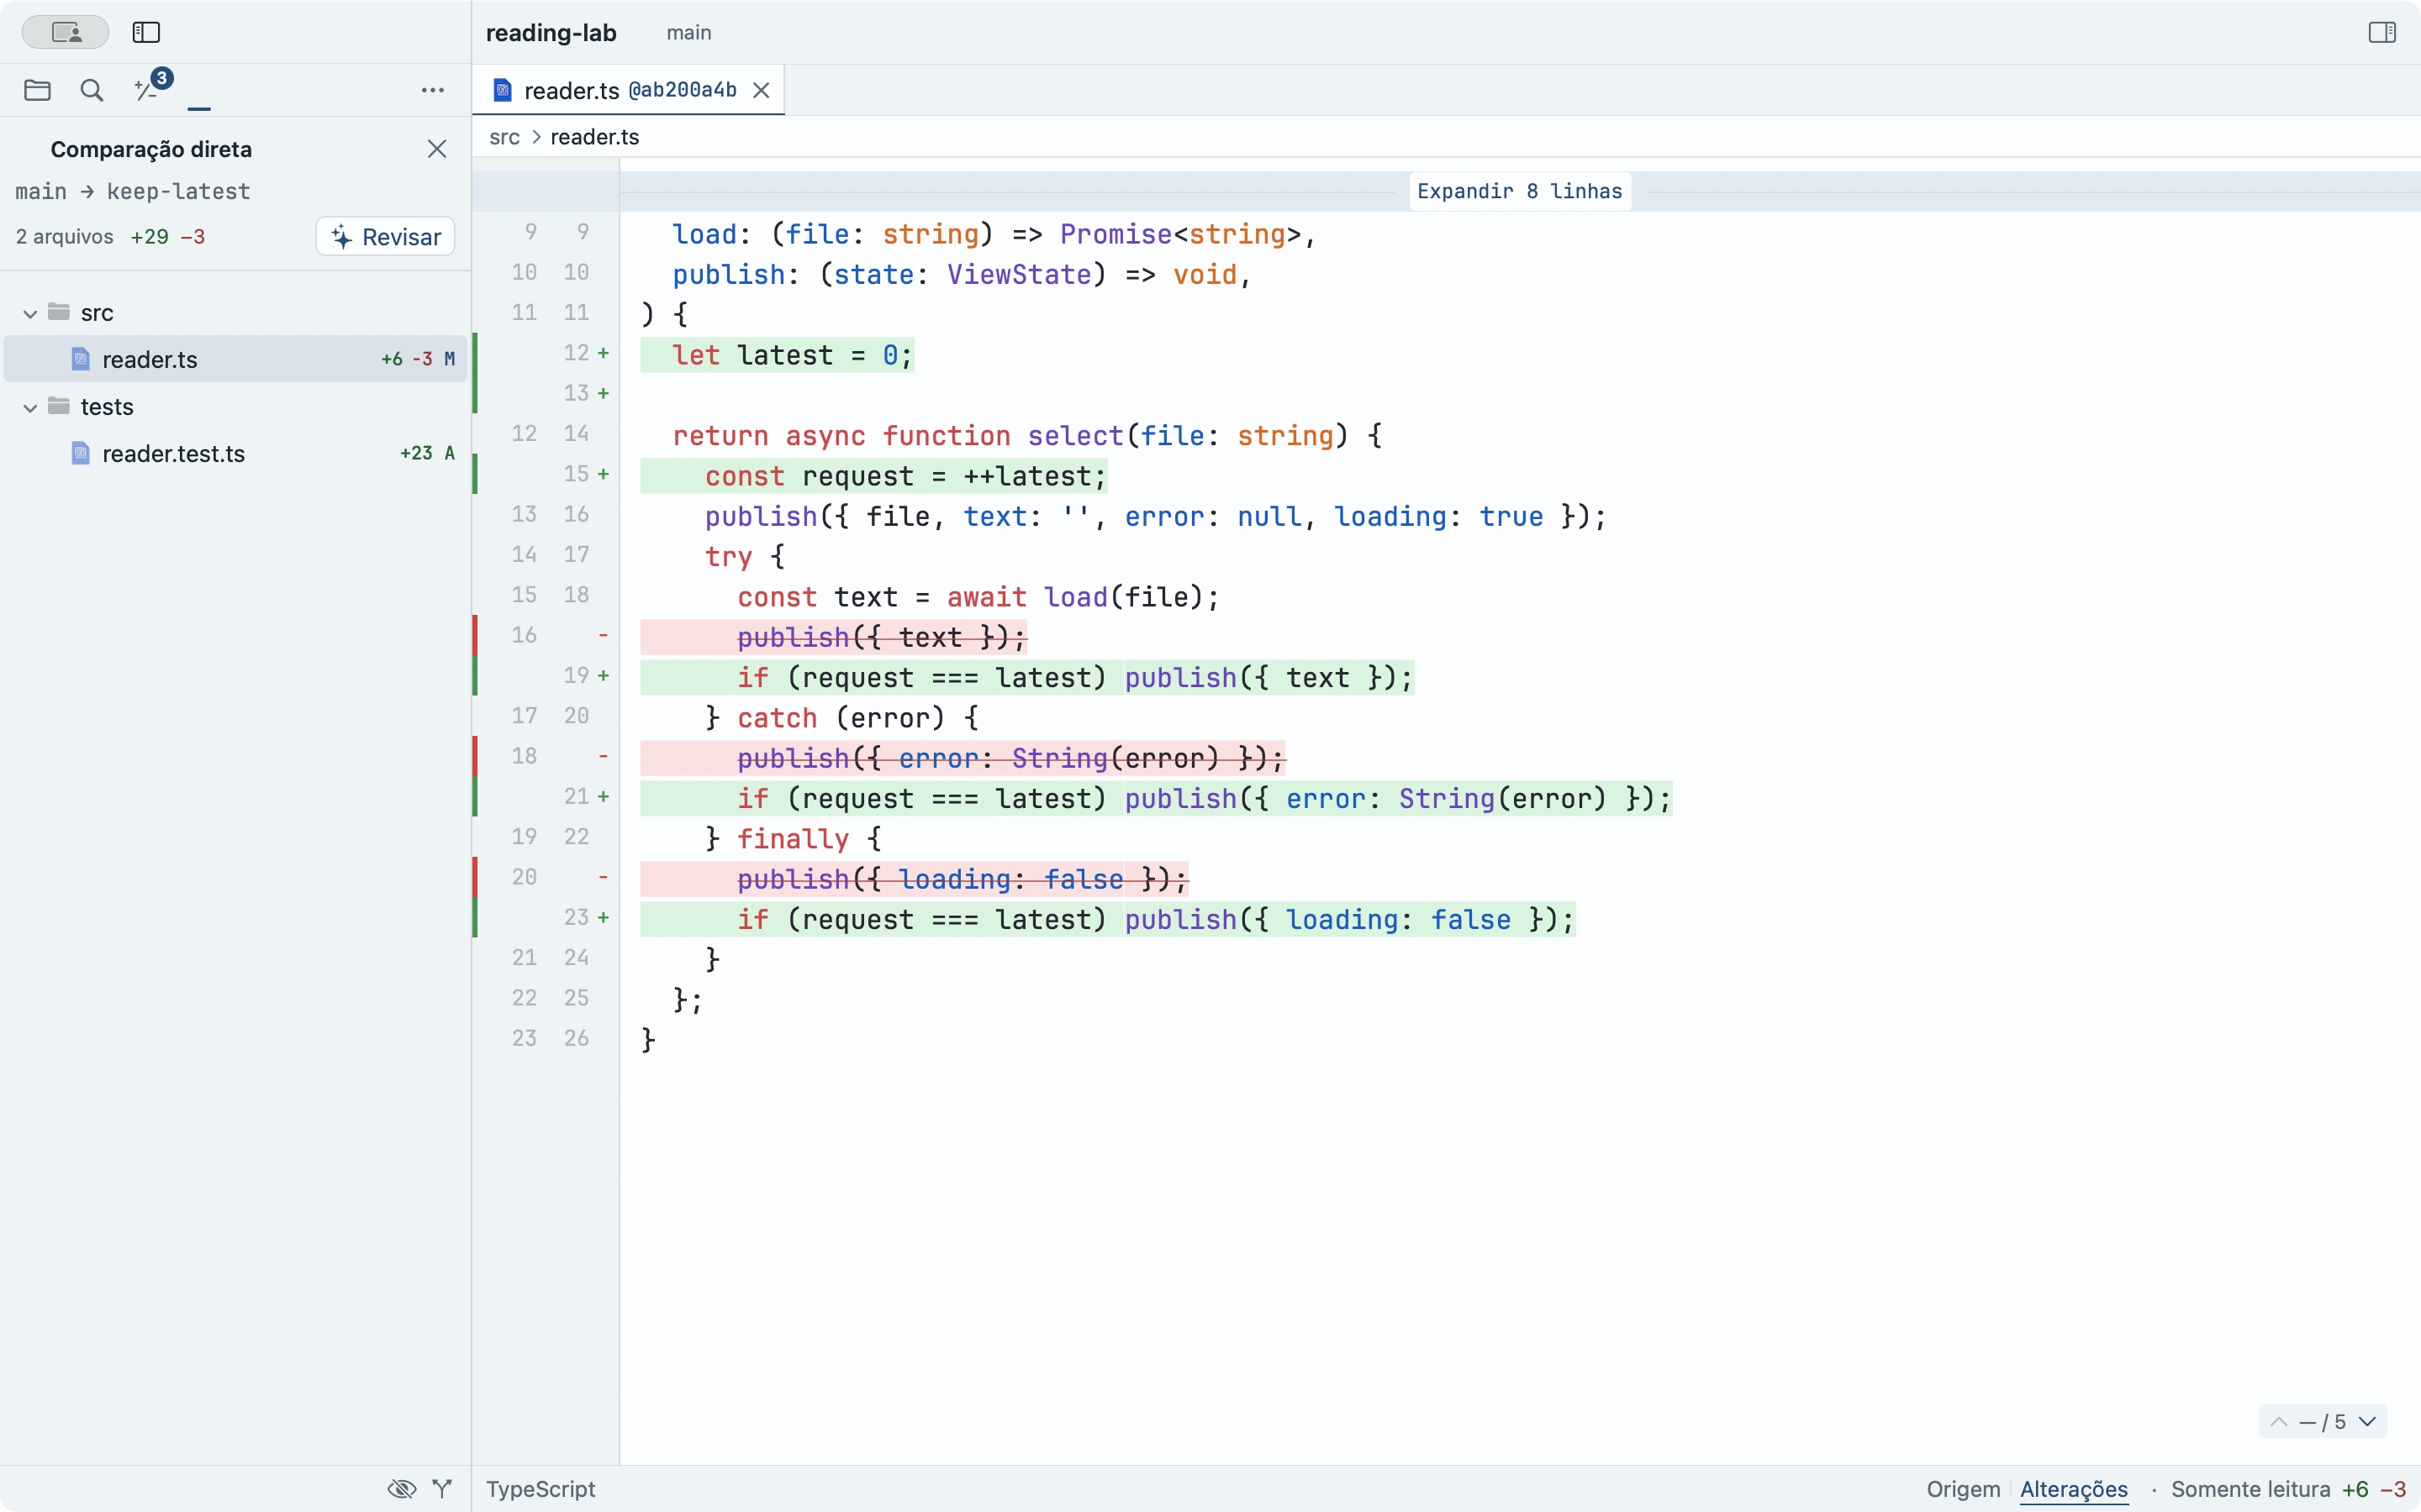Click the '2 arquivos' summary text
Viewport: 2421px width, 1512px height.
click(x=65, y=237)
